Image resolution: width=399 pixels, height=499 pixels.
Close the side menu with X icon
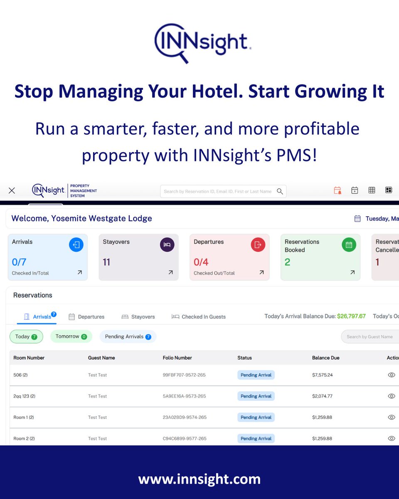tap(12, 190)
